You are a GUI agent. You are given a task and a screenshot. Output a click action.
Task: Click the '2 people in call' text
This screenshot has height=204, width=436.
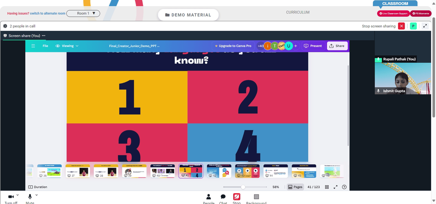coord(23,26)
